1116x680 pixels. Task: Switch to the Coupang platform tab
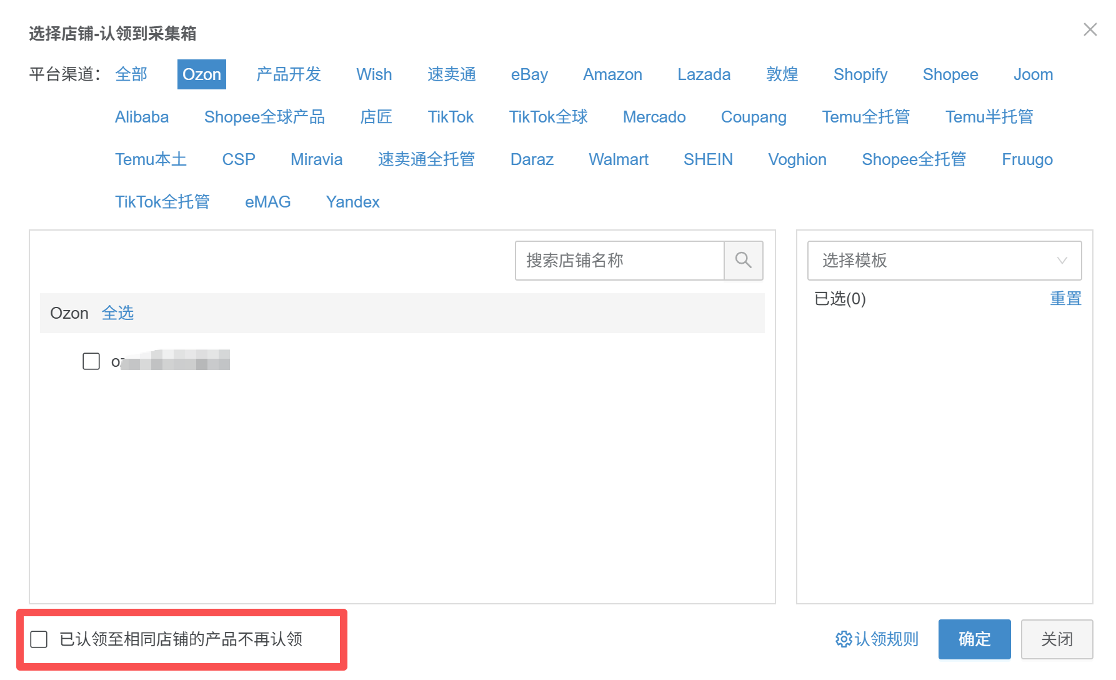point(754,117)
